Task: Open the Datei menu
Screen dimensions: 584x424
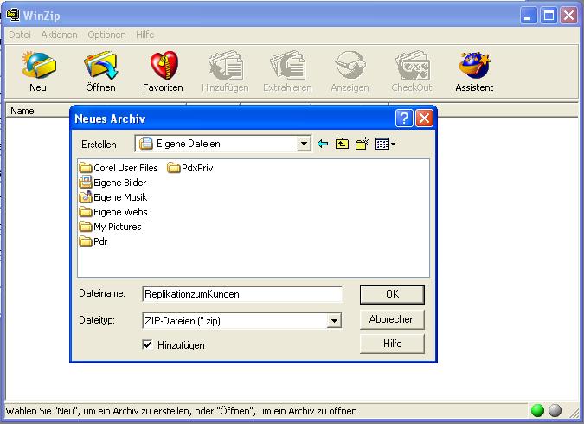Action: tap(20, 35)
